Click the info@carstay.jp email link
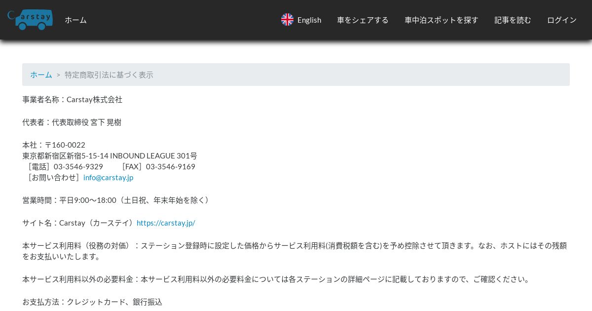The width and height of the screenshot is (592, 311). click(108, 177)
